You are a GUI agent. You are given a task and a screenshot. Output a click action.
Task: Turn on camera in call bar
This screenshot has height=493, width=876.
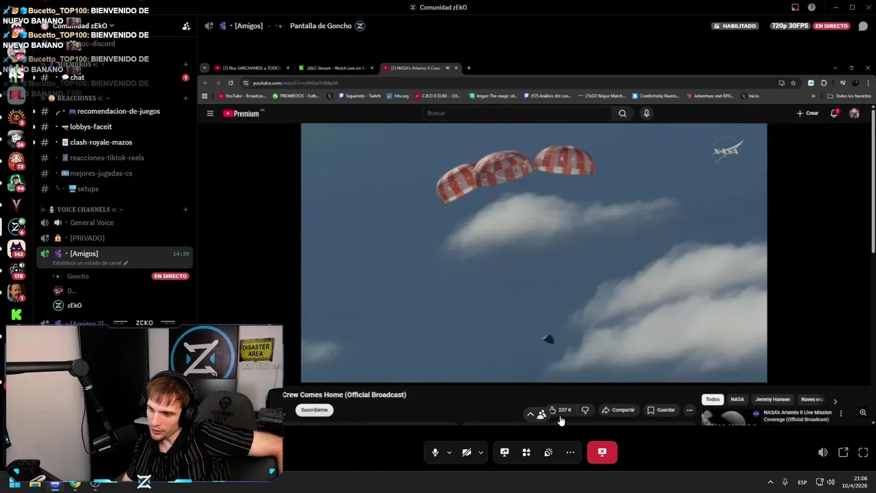(467, 453)
